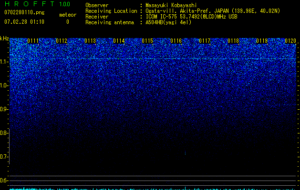Click the 0.6 frequency axis label
This screenshot has width=300, height=190.
point(4,180)
